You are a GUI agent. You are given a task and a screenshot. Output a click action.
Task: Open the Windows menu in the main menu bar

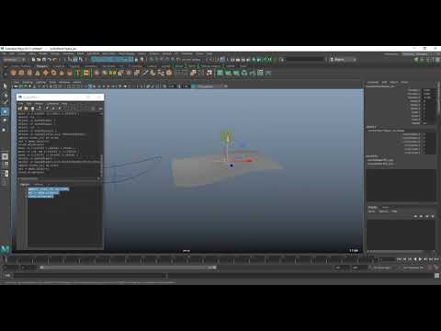click(x=68, y=53)
